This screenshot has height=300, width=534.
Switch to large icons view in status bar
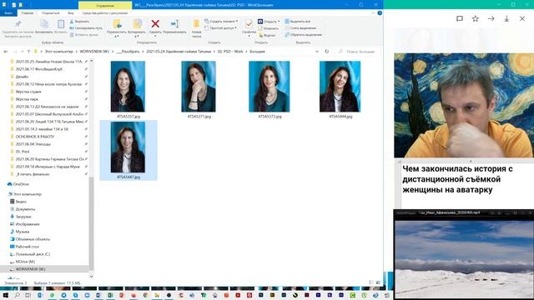tap(378, 282)
